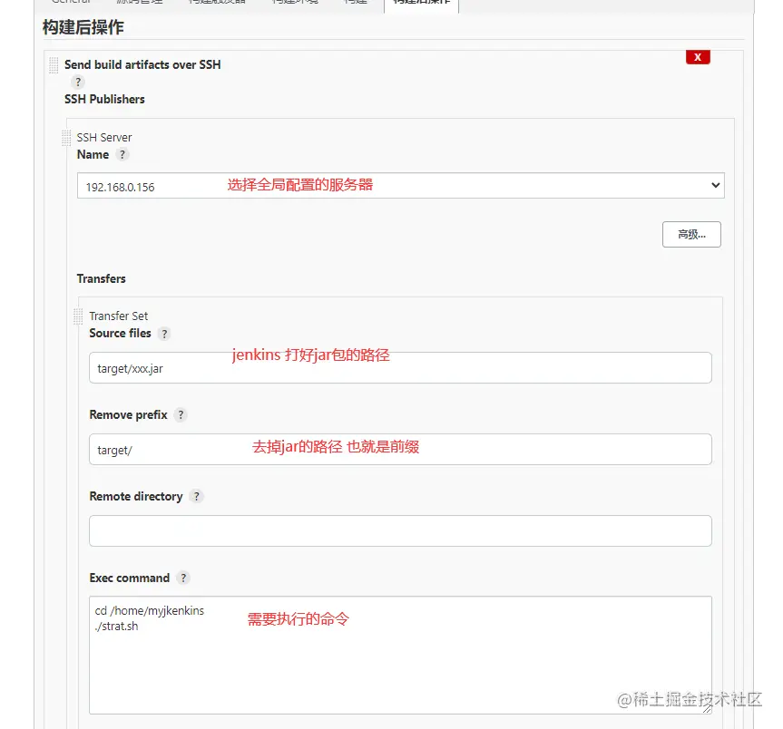The height and width of the screenshot is (729, 783).
Task: Click the SSH Server label
Action: point(103,137)
